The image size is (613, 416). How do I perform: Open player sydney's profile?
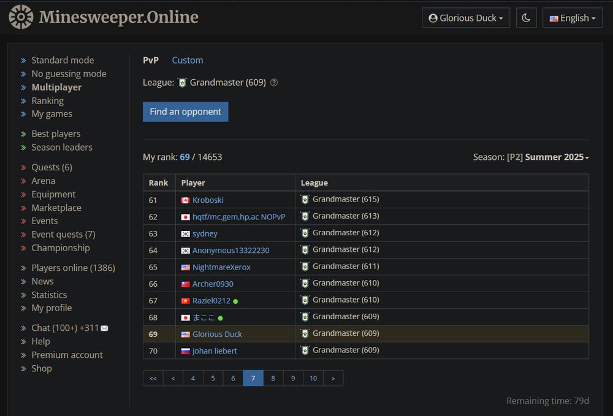tap(205, 233)
